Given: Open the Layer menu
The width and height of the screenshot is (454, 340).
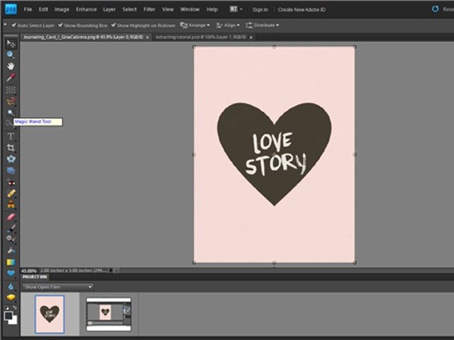Looking at the screenshot, I should pyautogui.click(x=109, y=9).
